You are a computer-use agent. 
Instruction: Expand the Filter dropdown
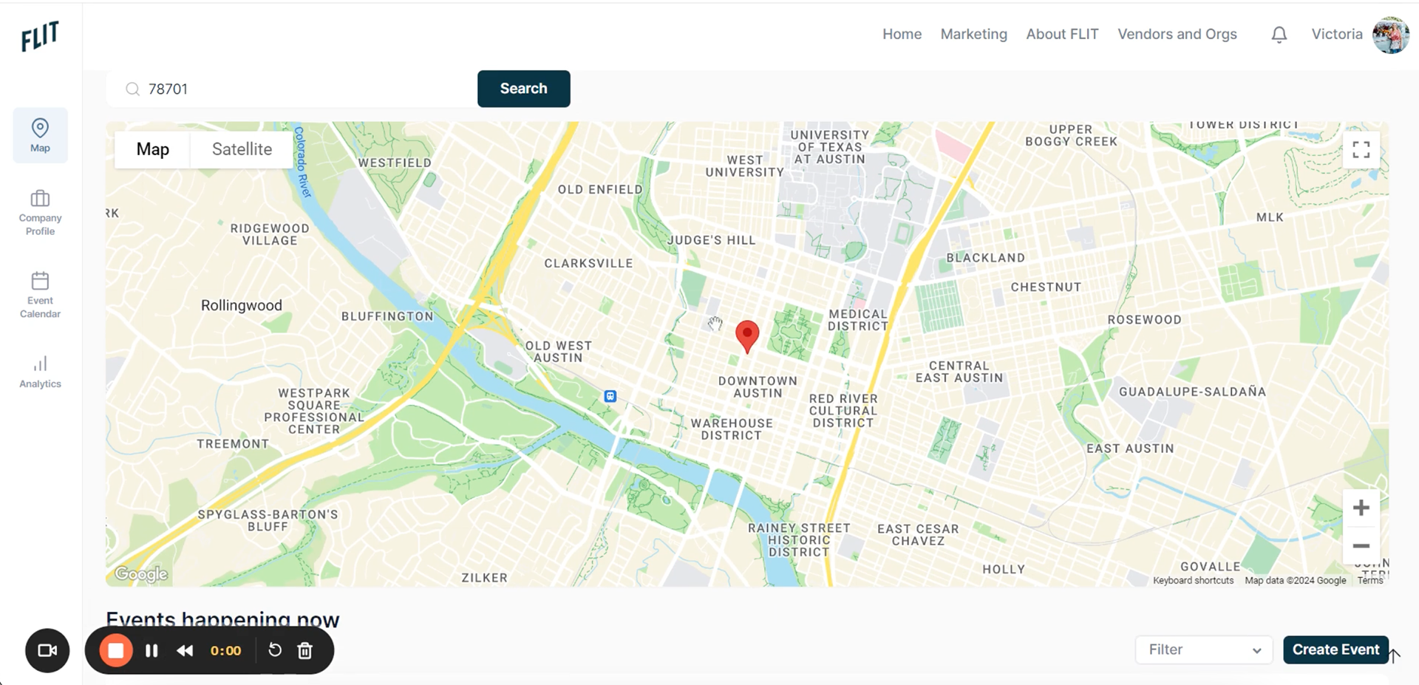click(1204, 650)
